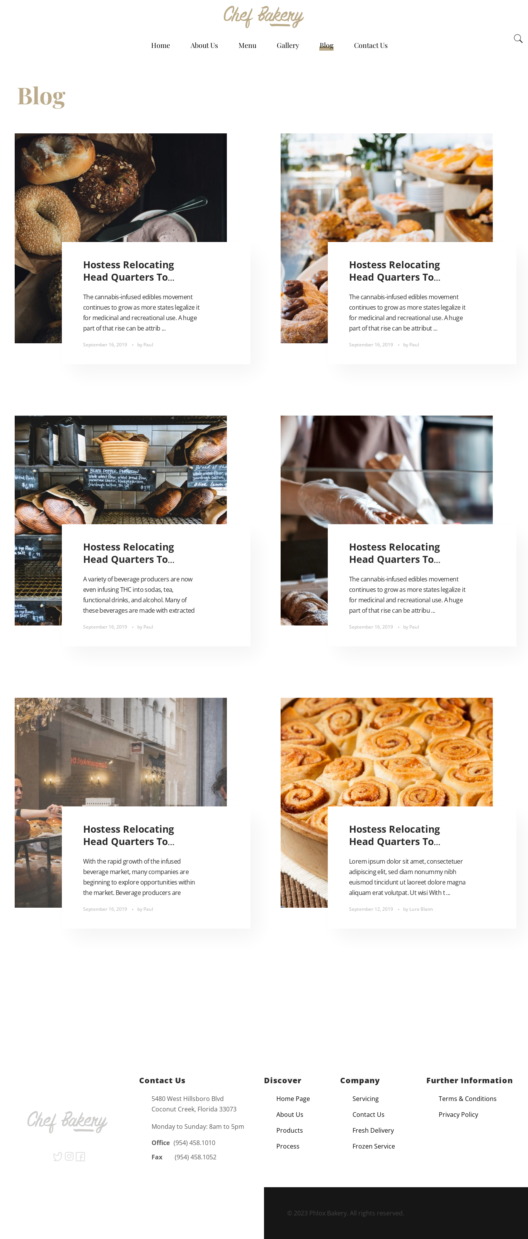Open Contact Us in the top navigation
This screenshot has height=1239, width=528.
(x=371, y=45)
